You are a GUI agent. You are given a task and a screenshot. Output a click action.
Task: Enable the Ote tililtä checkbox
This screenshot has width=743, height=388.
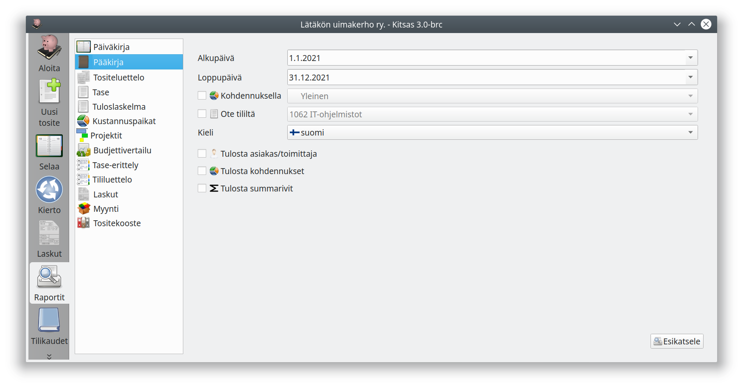pos(202,114)
